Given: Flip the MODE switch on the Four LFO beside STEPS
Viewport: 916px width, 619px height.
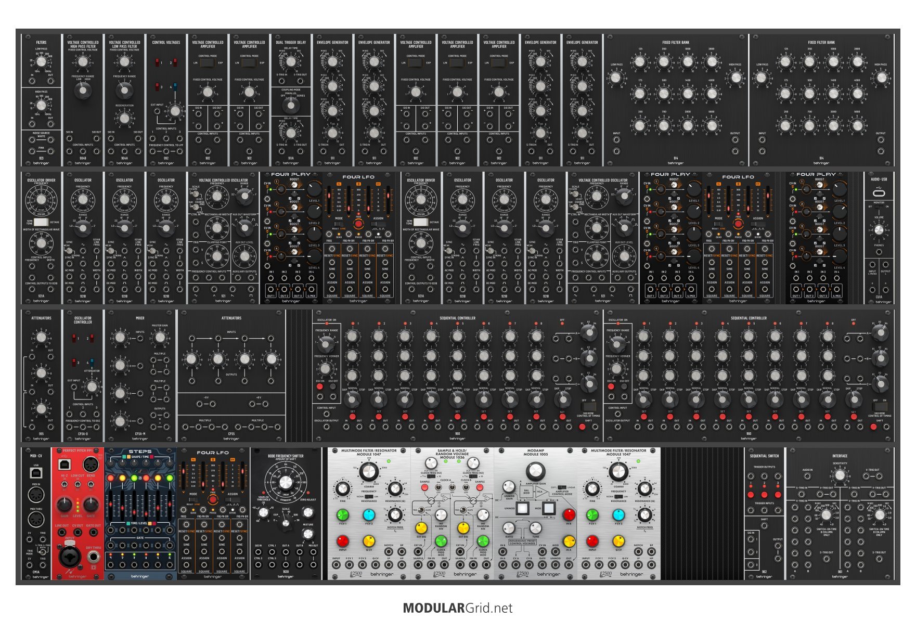Looking at the screenshot, I should point(193,499).
